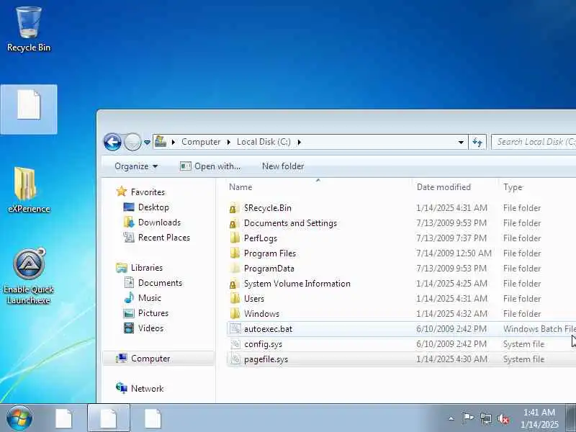Click third blank taskbar icon

click(x=153, y=418)
